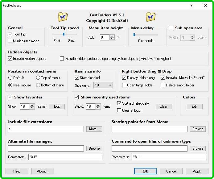
Task: Click the Alternate file manager path field
Action: [x=46, y=148]
